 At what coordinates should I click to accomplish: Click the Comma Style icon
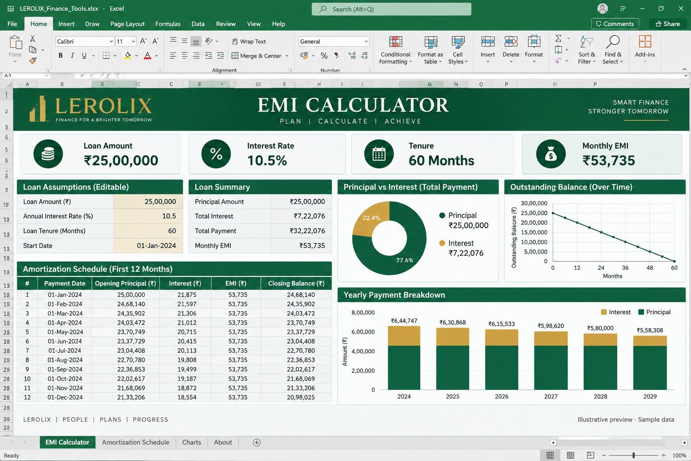pos(337,55)
